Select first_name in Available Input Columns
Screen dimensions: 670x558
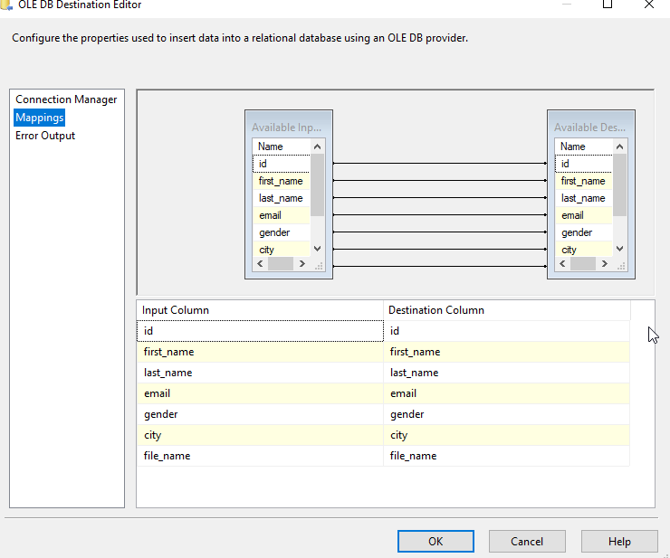282,181
